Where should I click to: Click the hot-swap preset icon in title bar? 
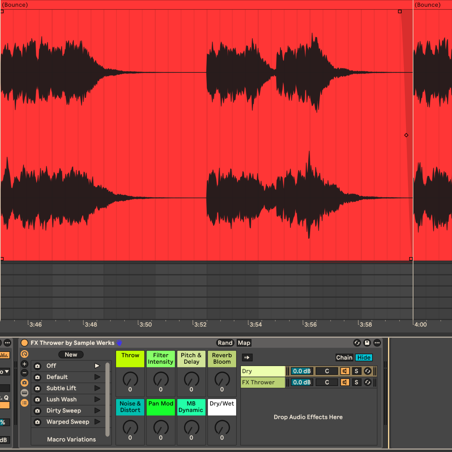tap(357, 343)
